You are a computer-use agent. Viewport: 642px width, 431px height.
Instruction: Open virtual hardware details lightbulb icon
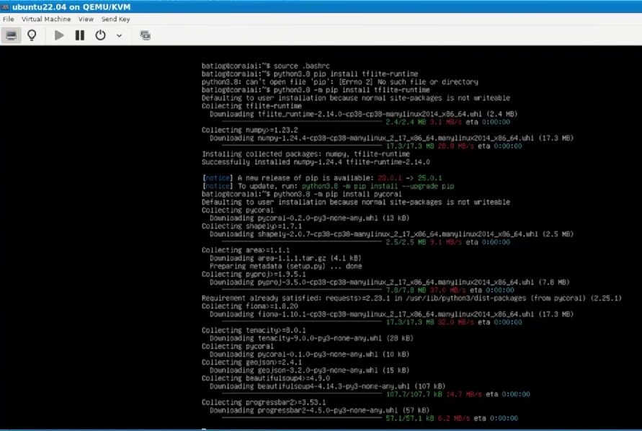tap(32, 35)
